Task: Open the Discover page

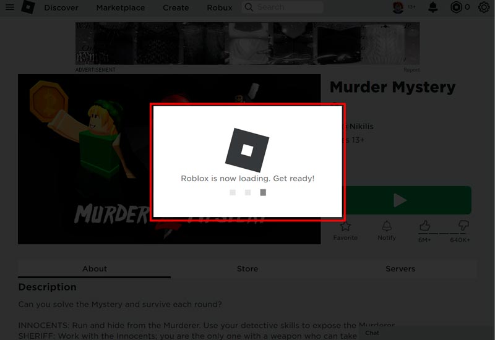Action: tap(61, 7)
